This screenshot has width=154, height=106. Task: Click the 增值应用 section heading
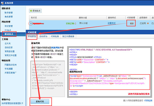(x=6, y=60)
